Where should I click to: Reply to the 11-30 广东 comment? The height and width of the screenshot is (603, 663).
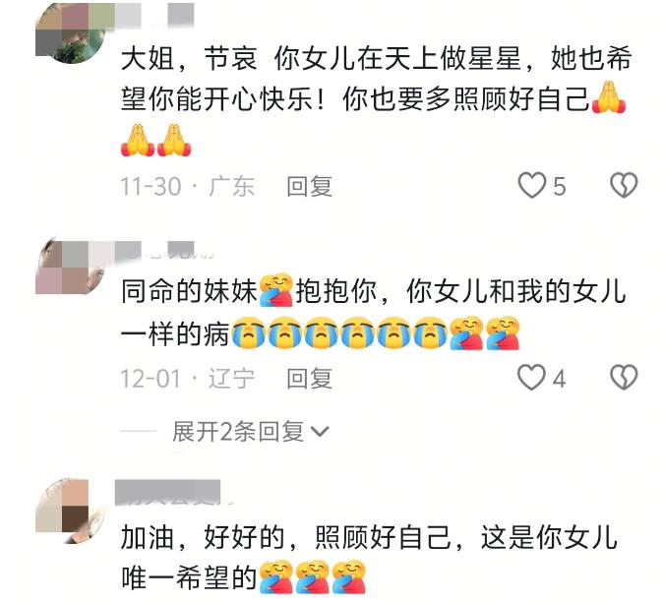pyautogui.click(x=309, y=186)
